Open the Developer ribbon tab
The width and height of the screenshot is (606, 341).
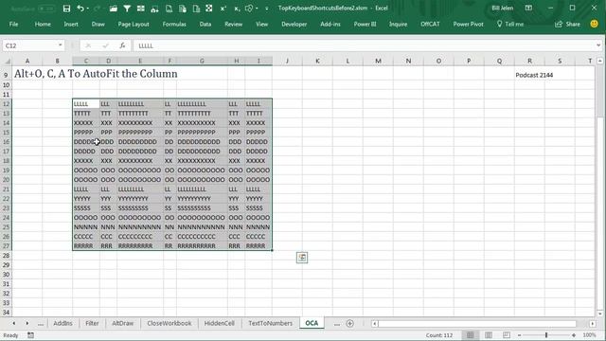tap(294, 24)
